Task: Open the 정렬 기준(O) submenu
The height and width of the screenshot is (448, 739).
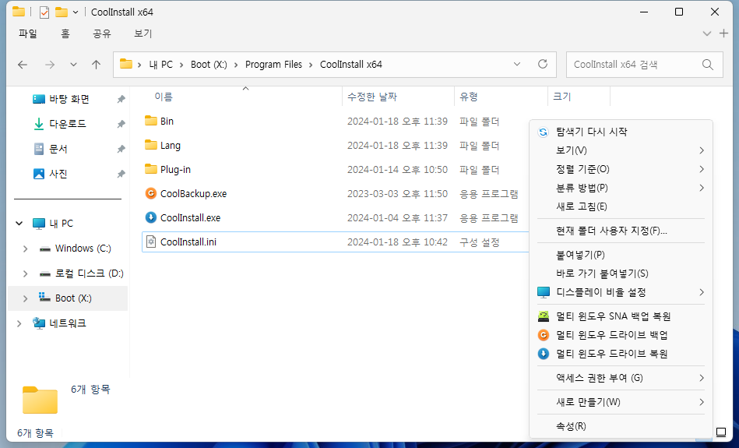Action: [x=621, y=169]
